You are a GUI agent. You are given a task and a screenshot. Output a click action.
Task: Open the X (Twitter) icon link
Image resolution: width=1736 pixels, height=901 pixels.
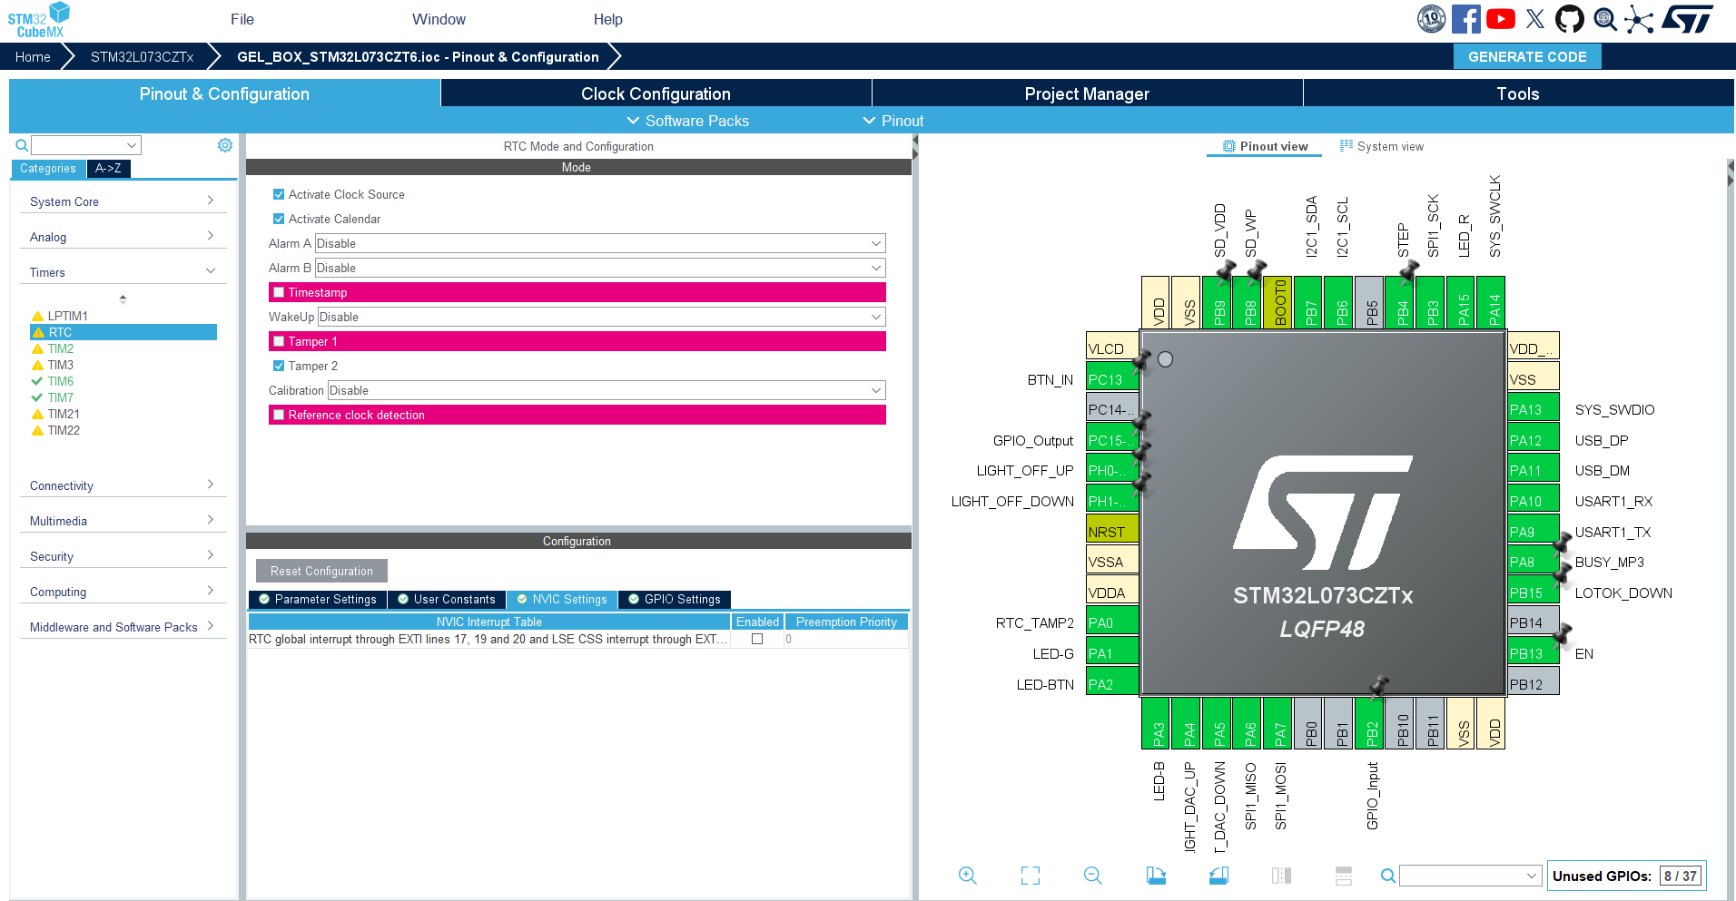1535,19
